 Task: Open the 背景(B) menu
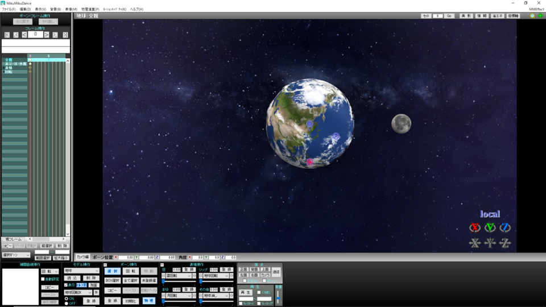(x=55, y=10)
